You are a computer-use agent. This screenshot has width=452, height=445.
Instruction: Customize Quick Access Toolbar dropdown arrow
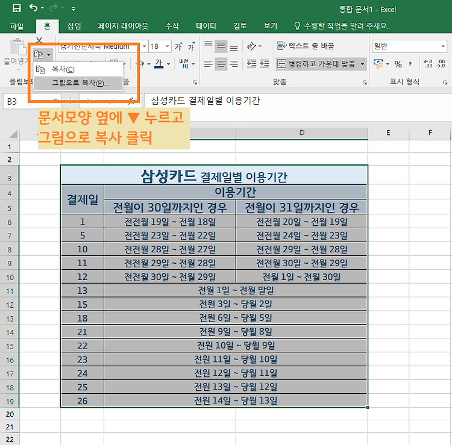[x=73, y=9]
